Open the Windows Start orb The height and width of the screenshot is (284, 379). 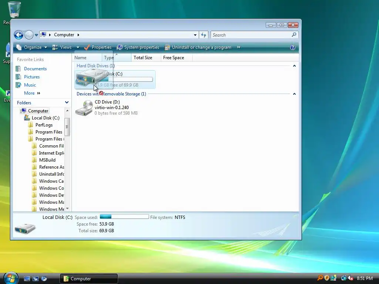pyautogui.click(x=11, y=278)
